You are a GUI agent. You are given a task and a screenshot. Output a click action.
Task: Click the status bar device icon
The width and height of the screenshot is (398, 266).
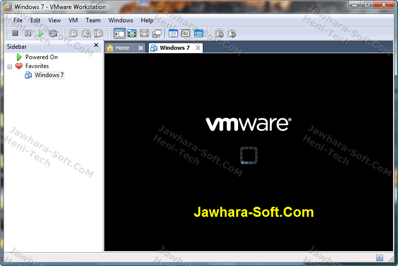point(380,258)
